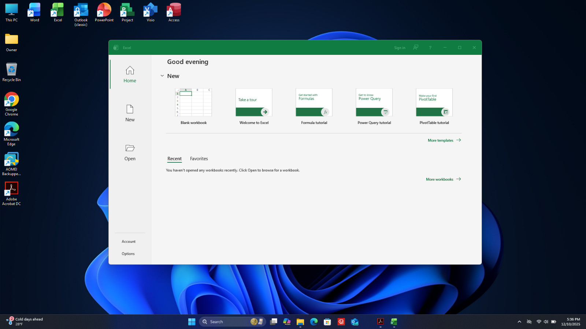Select the Microsoft Edge desktop shortcut
This screenshot has height=329, width=586.
(x=11, y=134)
